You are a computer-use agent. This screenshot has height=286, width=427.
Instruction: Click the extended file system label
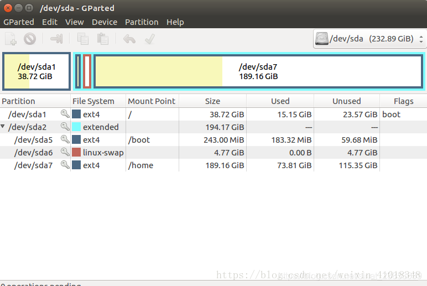101,127
